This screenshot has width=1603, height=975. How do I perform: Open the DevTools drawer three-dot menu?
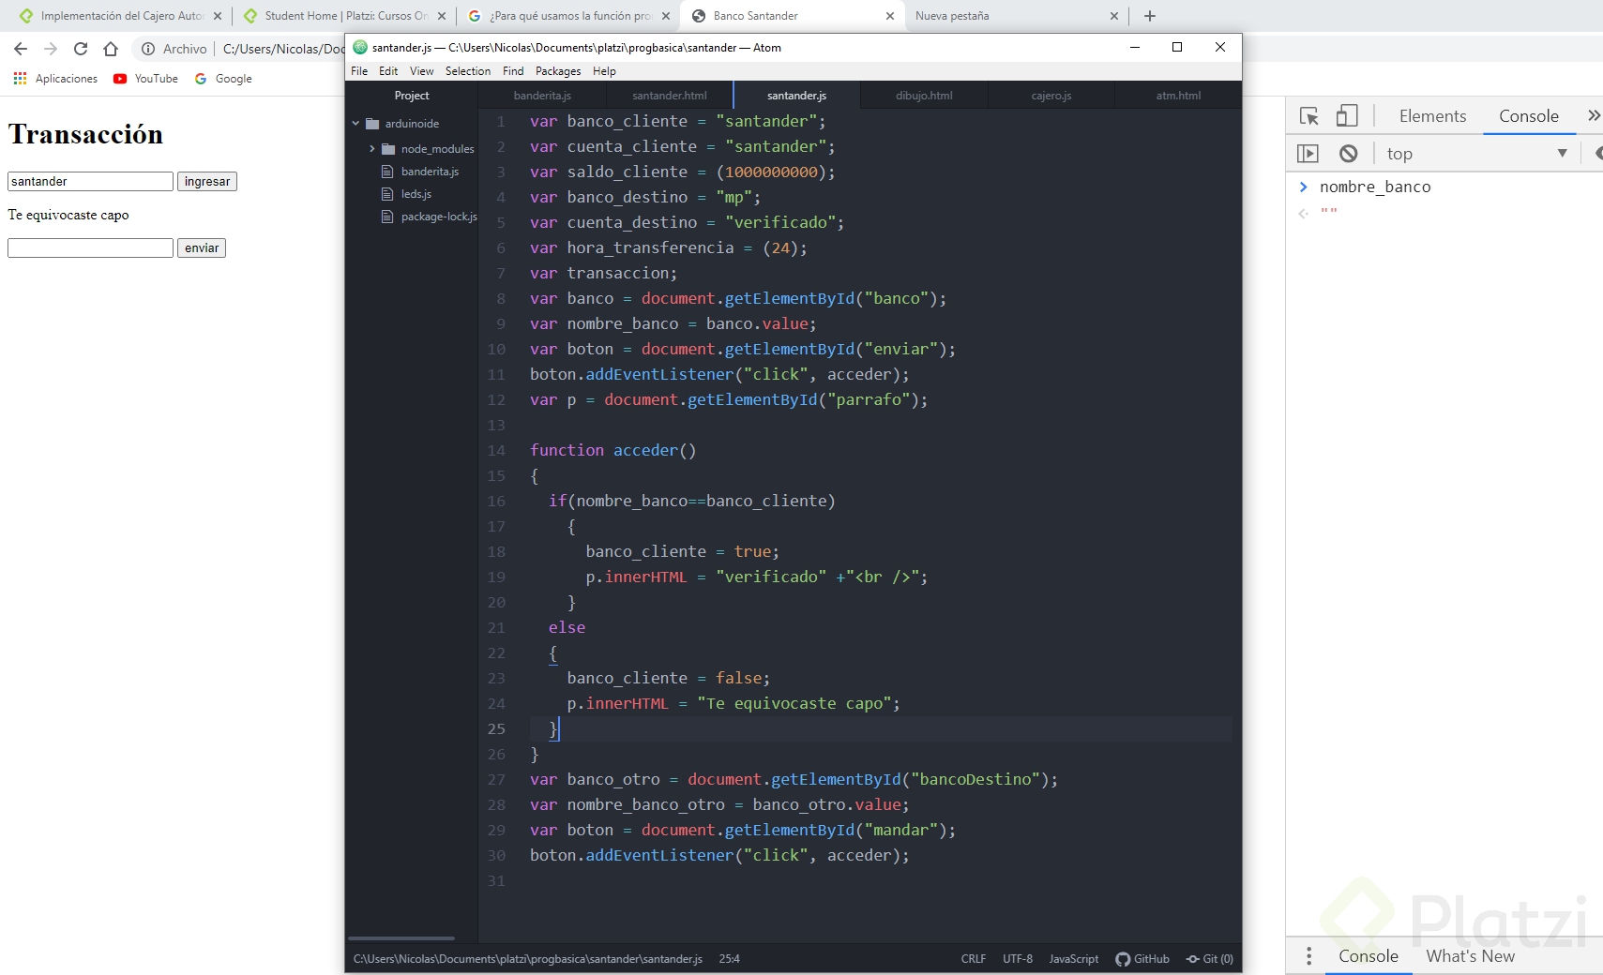pos(1308,956)
